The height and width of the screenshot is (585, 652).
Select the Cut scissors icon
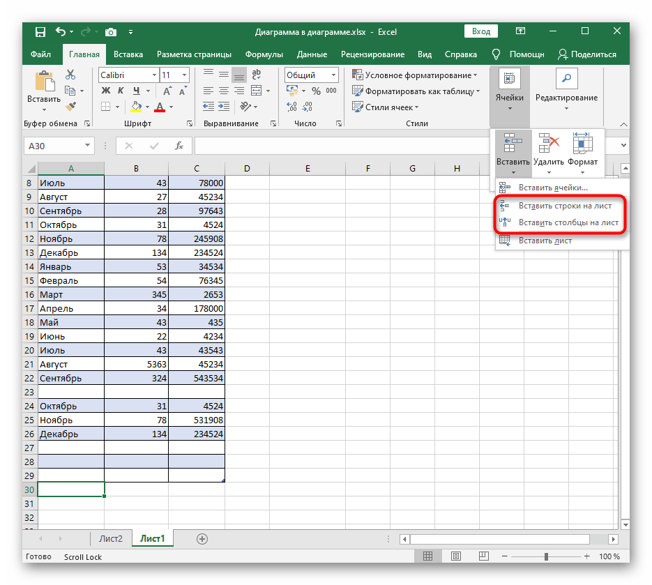click(x=70, y=75)
